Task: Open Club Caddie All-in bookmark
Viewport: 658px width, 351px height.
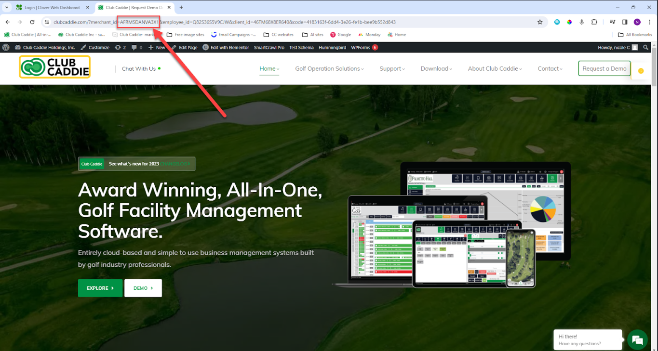Action: (27, 35)
